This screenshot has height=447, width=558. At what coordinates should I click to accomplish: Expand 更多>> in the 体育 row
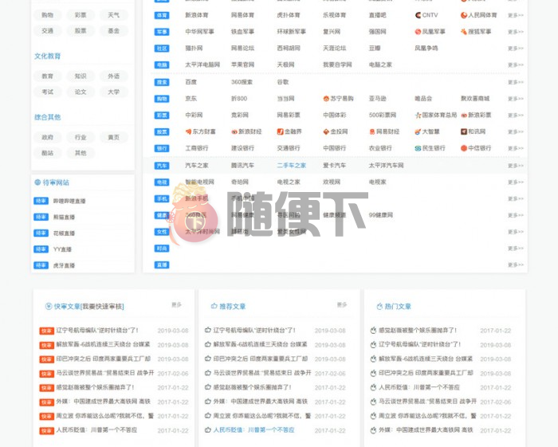click(x=516, y=15)
